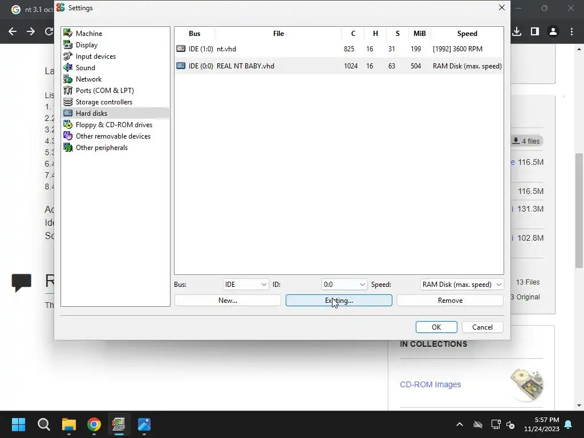Open Other peripherals icon
584x438 pixels.
68,148
